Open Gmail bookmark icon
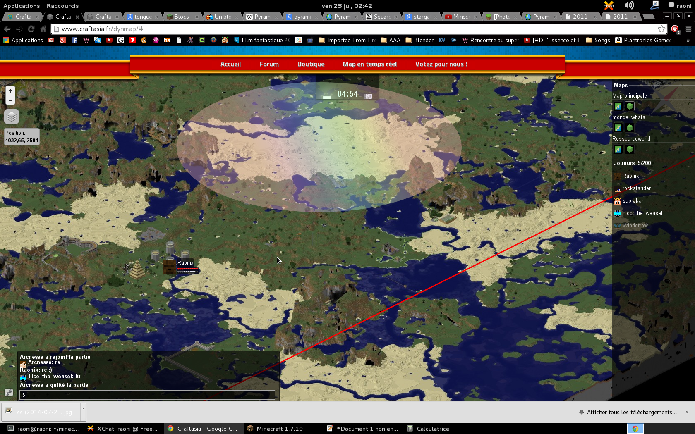Image resolution: width=695 pixels, height=434 pixels. 51,40
